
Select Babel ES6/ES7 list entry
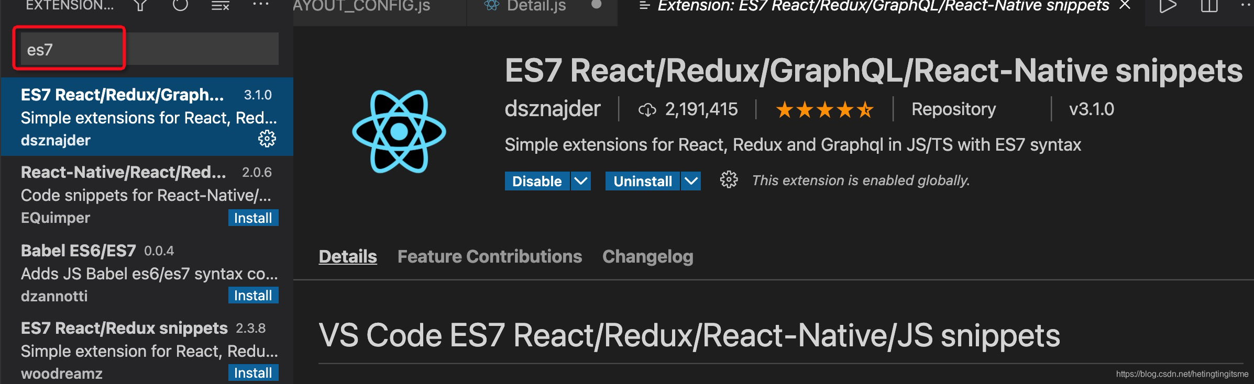[147, 272]
